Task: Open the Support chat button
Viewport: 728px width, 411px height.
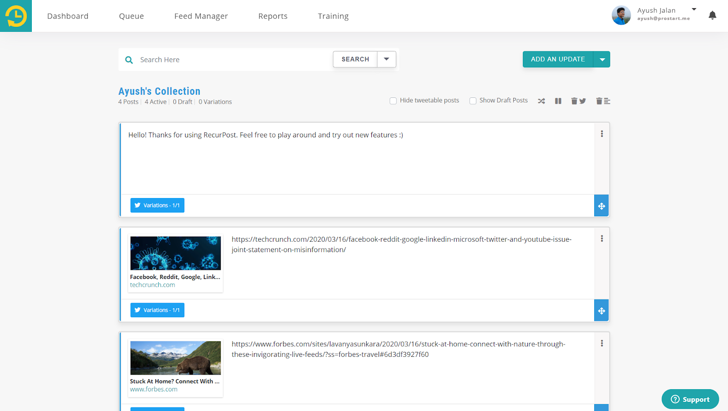Action: tap(690, 399)
